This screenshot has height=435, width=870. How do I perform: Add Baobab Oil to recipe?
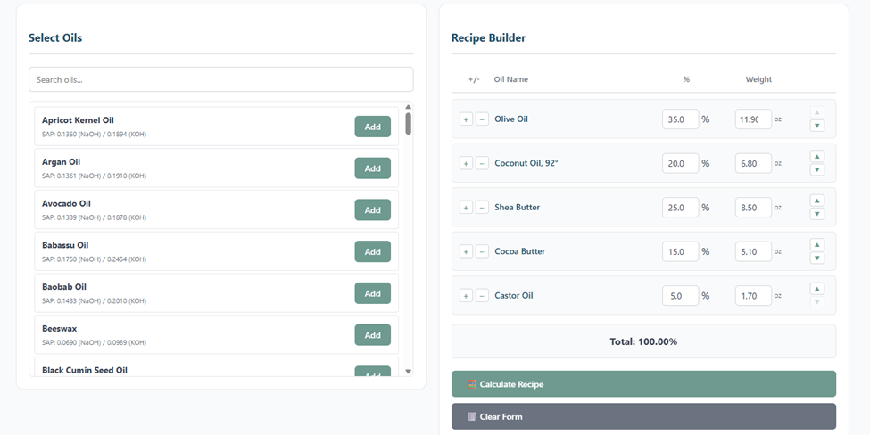[372, 293]
